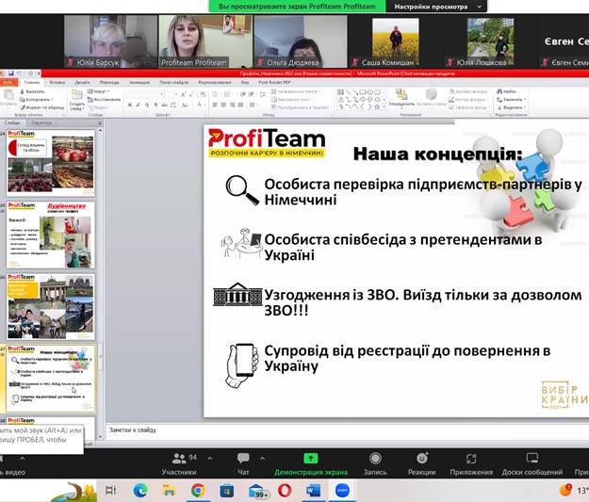Click the Копировать (Copy) button

(36, 100)
